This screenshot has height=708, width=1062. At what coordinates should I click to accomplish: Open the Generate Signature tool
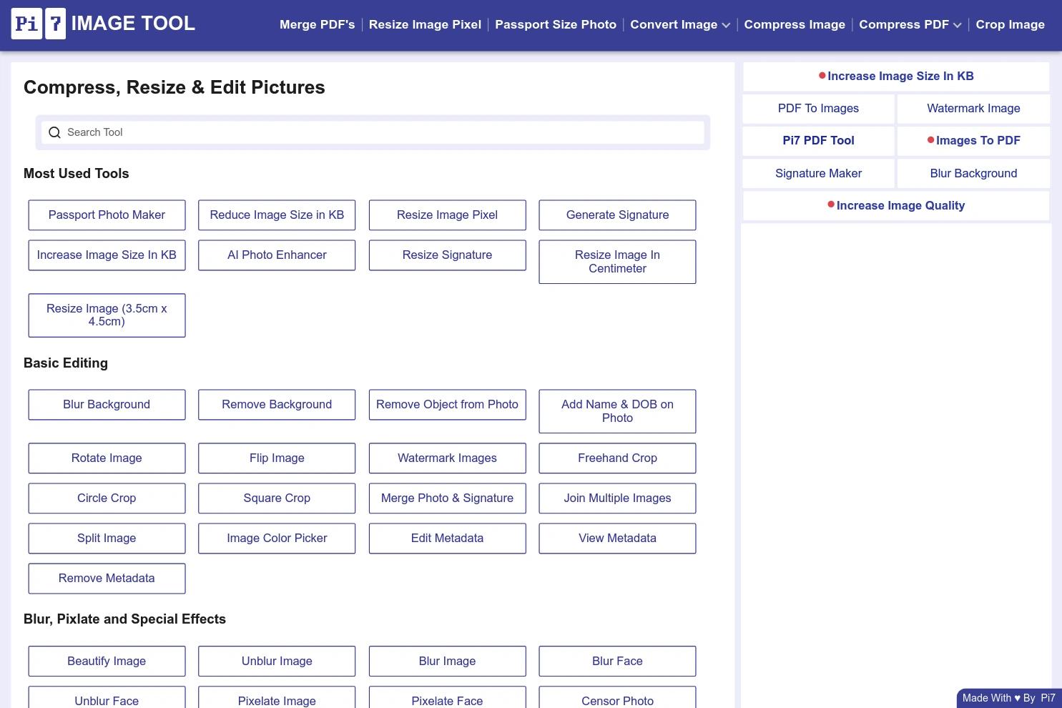(617, 215)
